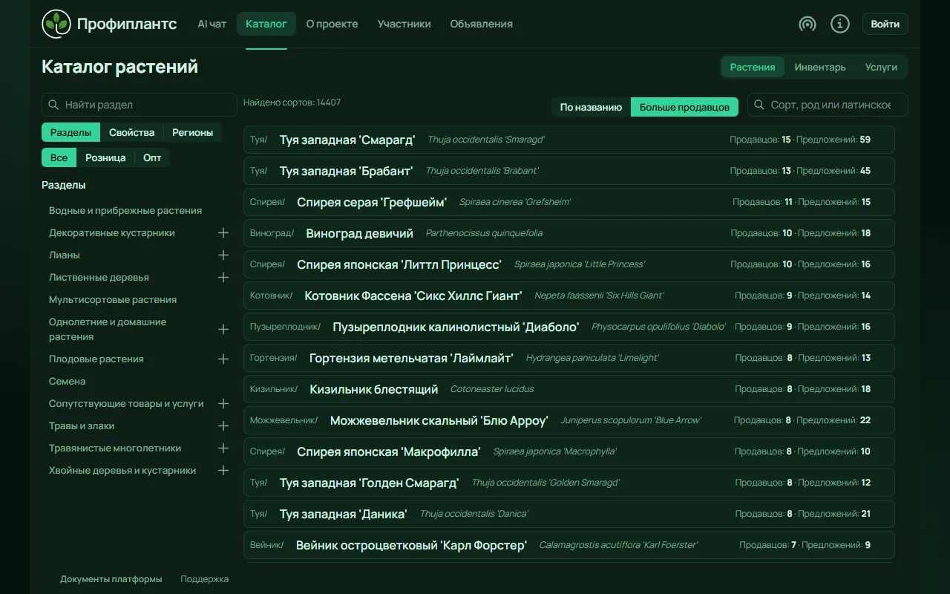
Task: Open О проекте in navigation
Action: (x=332, y=24)
